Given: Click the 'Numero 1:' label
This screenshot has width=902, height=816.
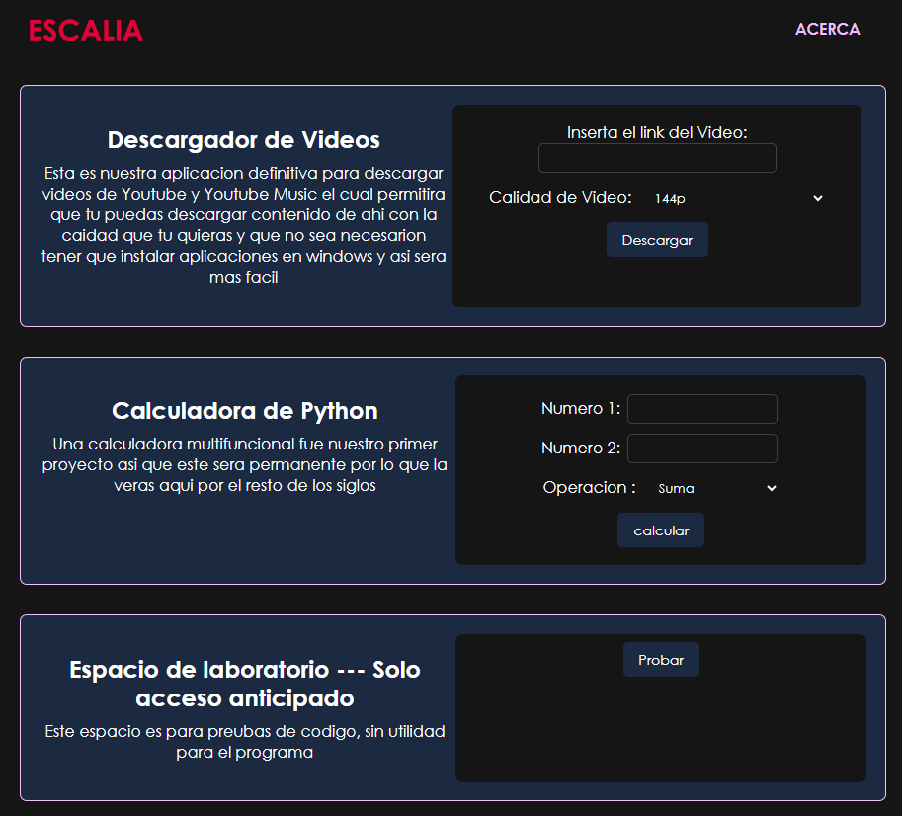Looking at the screenshot, I should (581, 409).
